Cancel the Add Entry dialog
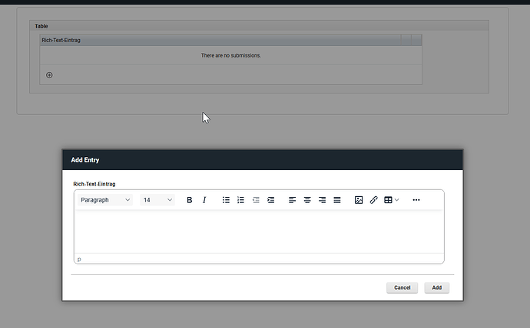Image resolution: width=530 pixels, height=328 pixels. click(402, 287)
